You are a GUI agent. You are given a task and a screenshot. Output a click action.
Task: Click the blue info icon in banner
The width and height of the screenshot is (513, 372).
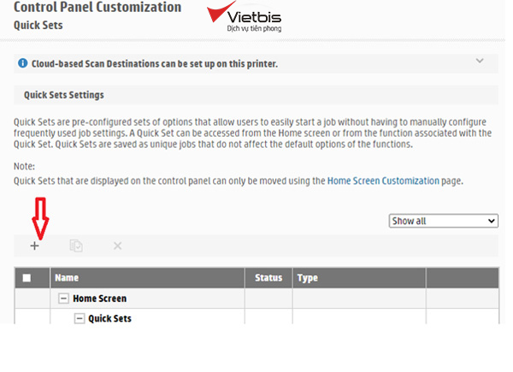click(22, 64)
